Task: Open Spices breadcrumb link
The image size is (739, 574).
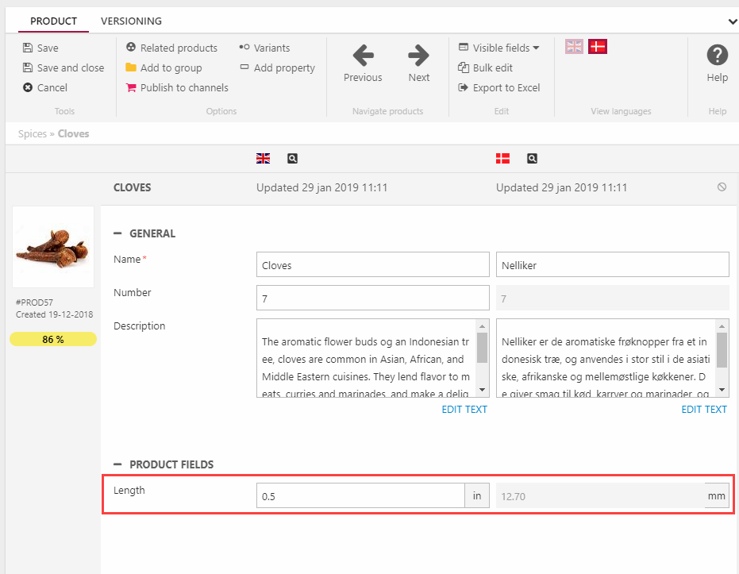Action: click(32, 133)
